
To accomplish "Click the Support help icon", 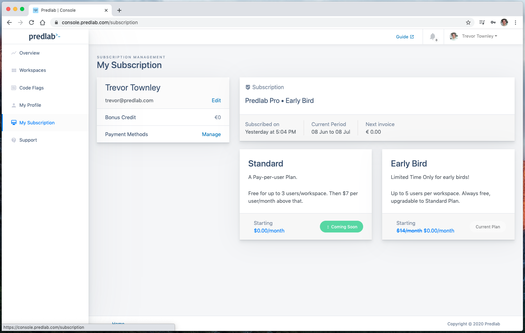I will [x=14, y=140].
